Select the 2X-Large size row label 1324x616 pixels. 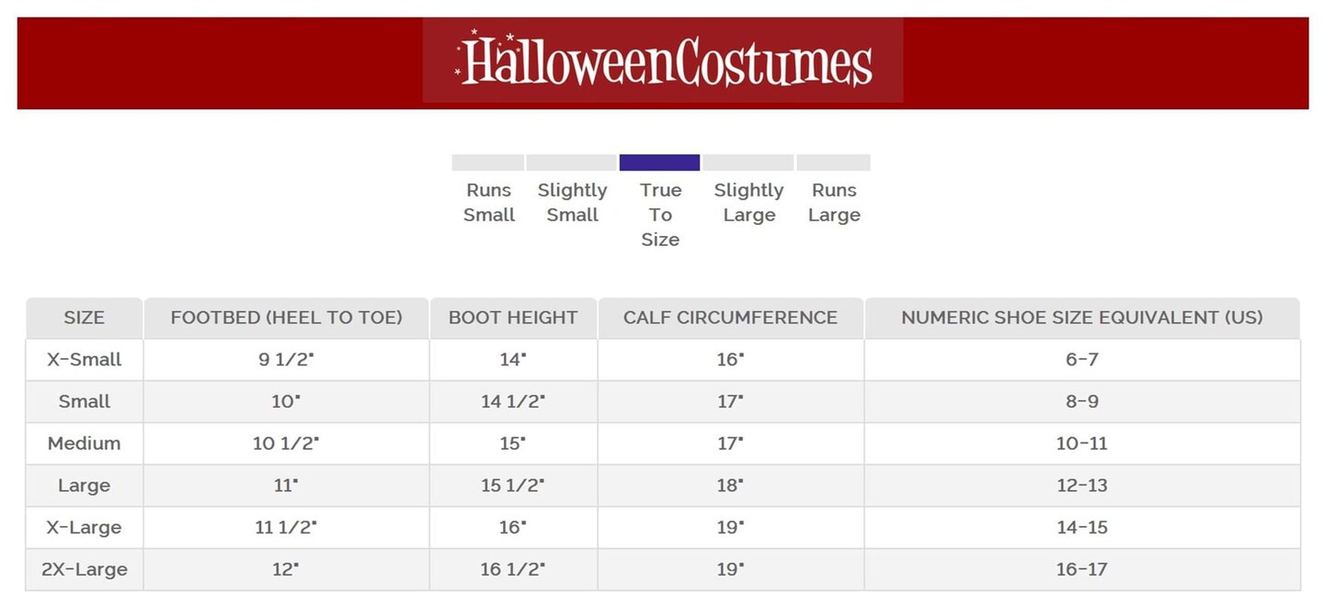[84, 569]
